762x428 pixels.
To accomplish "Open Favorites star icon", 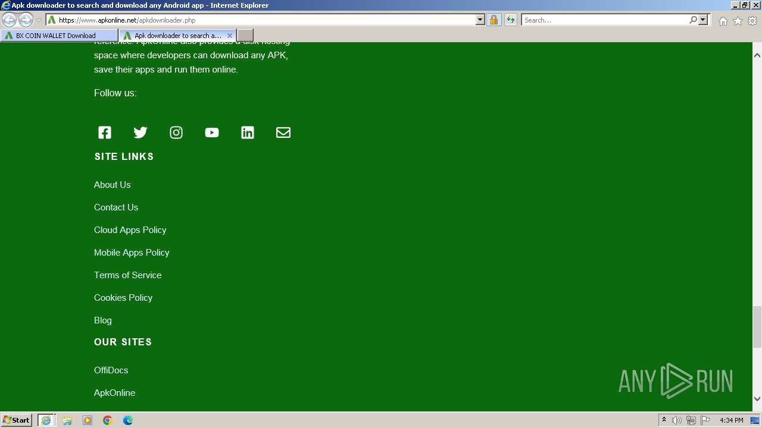I will point(738,21).
